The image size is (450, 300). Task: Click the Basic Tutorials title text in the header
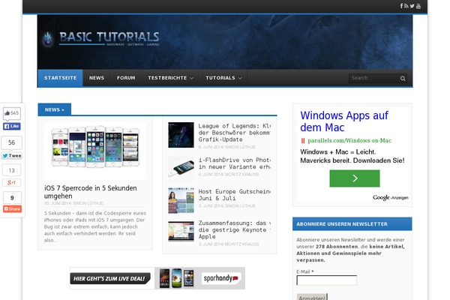point(109,37)
